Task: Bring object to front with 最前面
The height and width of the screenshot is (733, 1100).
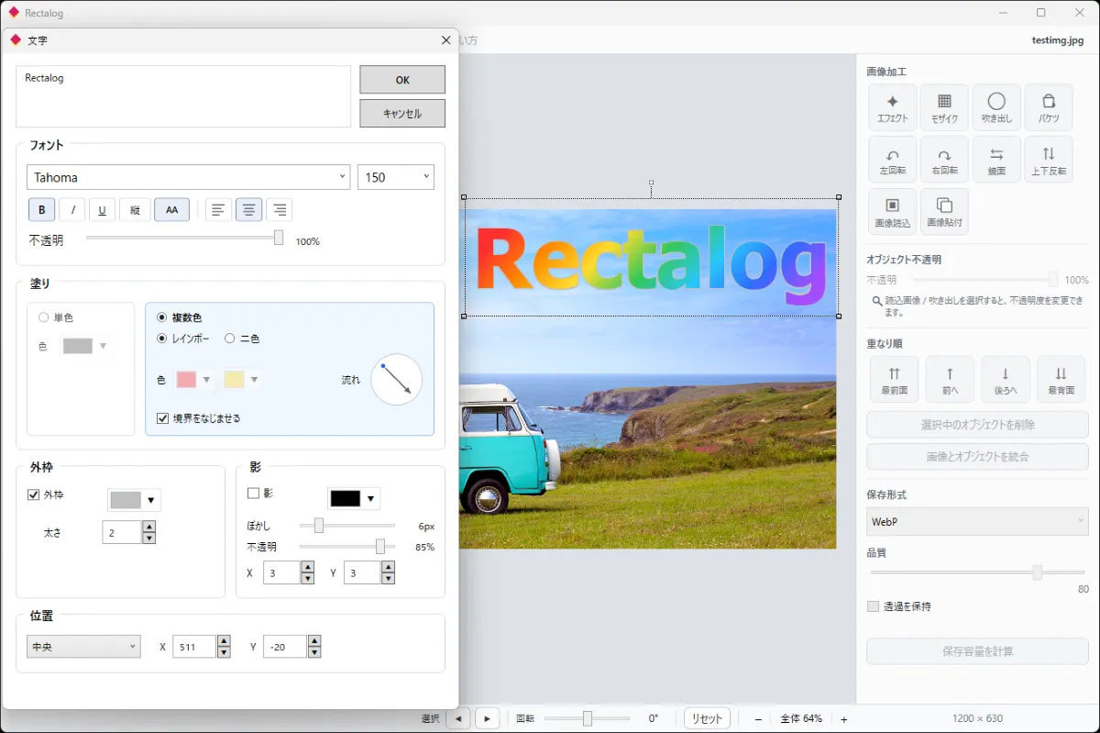Action: (x=895, y=380)
